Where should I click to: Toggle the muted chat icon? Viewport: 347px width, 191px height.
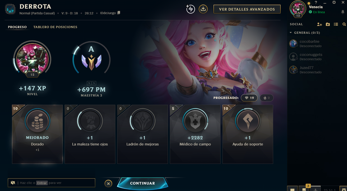[13, 183]
